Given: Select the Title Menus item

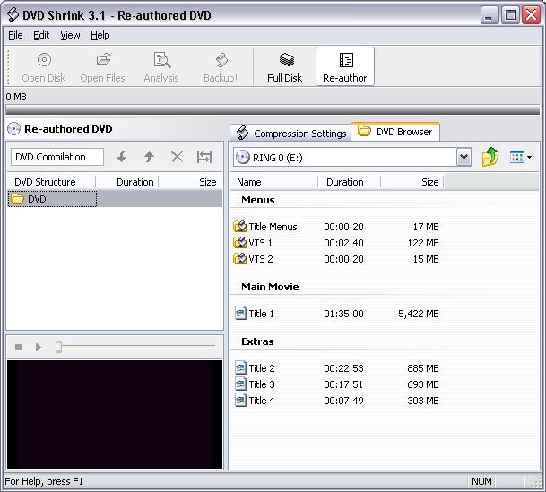Looking at the screenshot, I should tap(265, 227).
